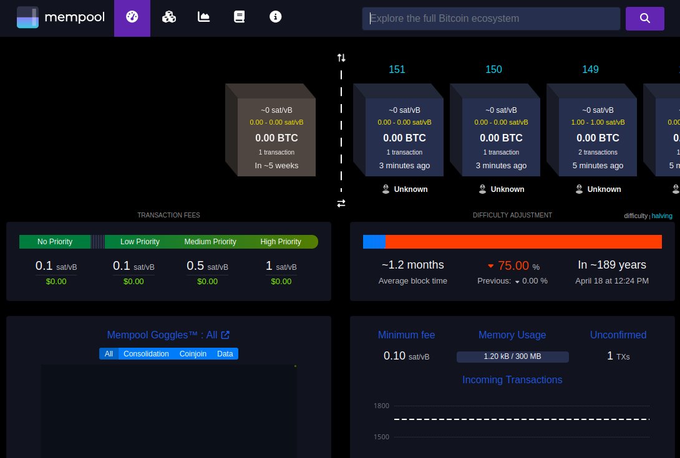The image size is (680, 458).
Task: Click the High Priority fee segment
Action: pos(281,242)
